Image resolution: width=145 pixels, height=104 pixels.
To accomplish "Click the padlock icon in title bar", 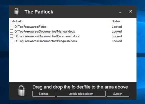I will point(16,11).
